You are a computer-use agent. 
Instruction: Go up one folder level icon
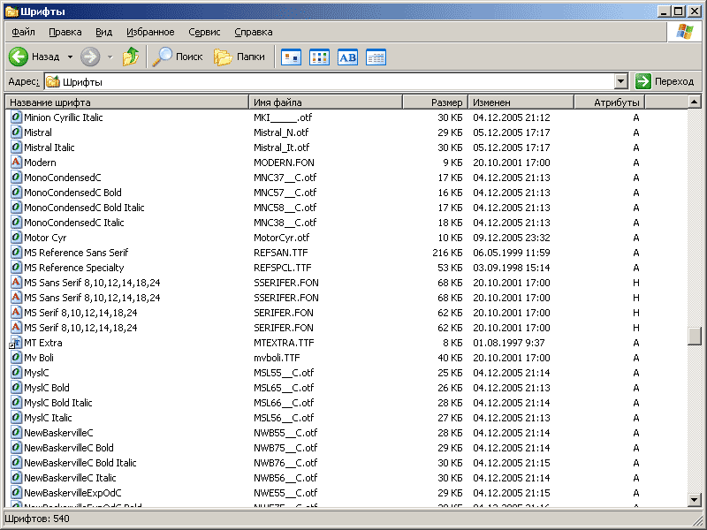click(131, 57)
